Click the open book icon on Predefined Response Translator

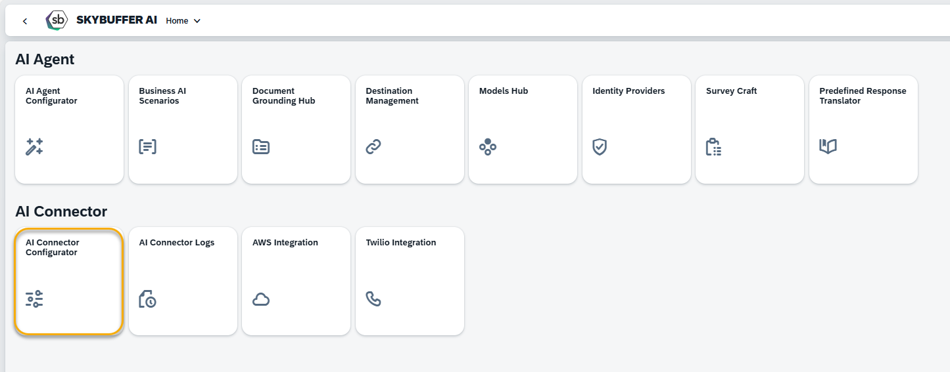(x=828, y=146)
